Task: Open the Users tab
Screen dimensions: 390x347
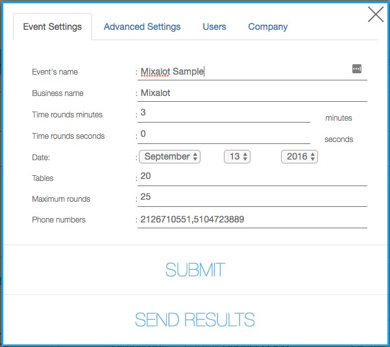Action: coord(214,27)
